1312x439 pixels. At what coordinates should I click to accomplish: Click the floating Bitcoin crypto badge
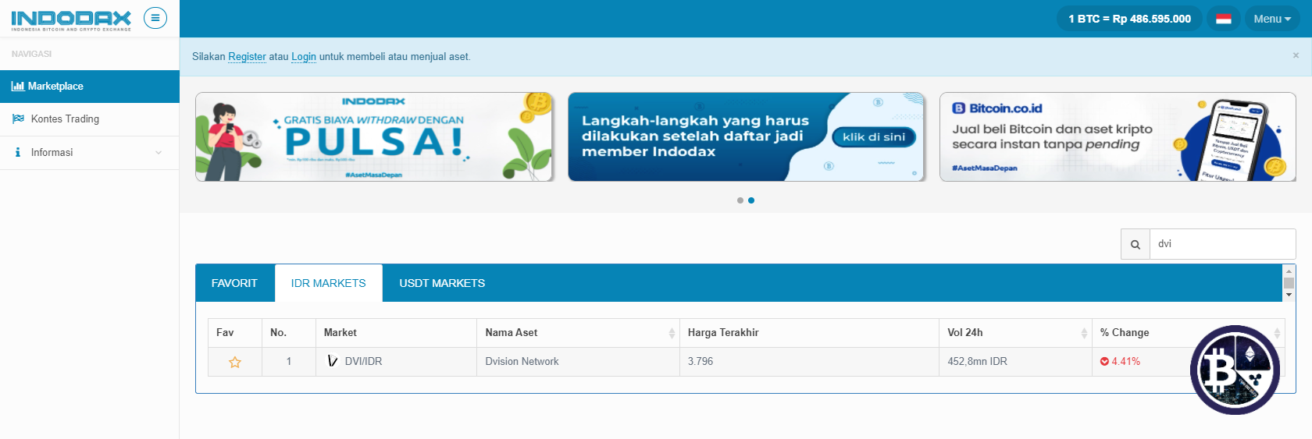pos(1235,370)
